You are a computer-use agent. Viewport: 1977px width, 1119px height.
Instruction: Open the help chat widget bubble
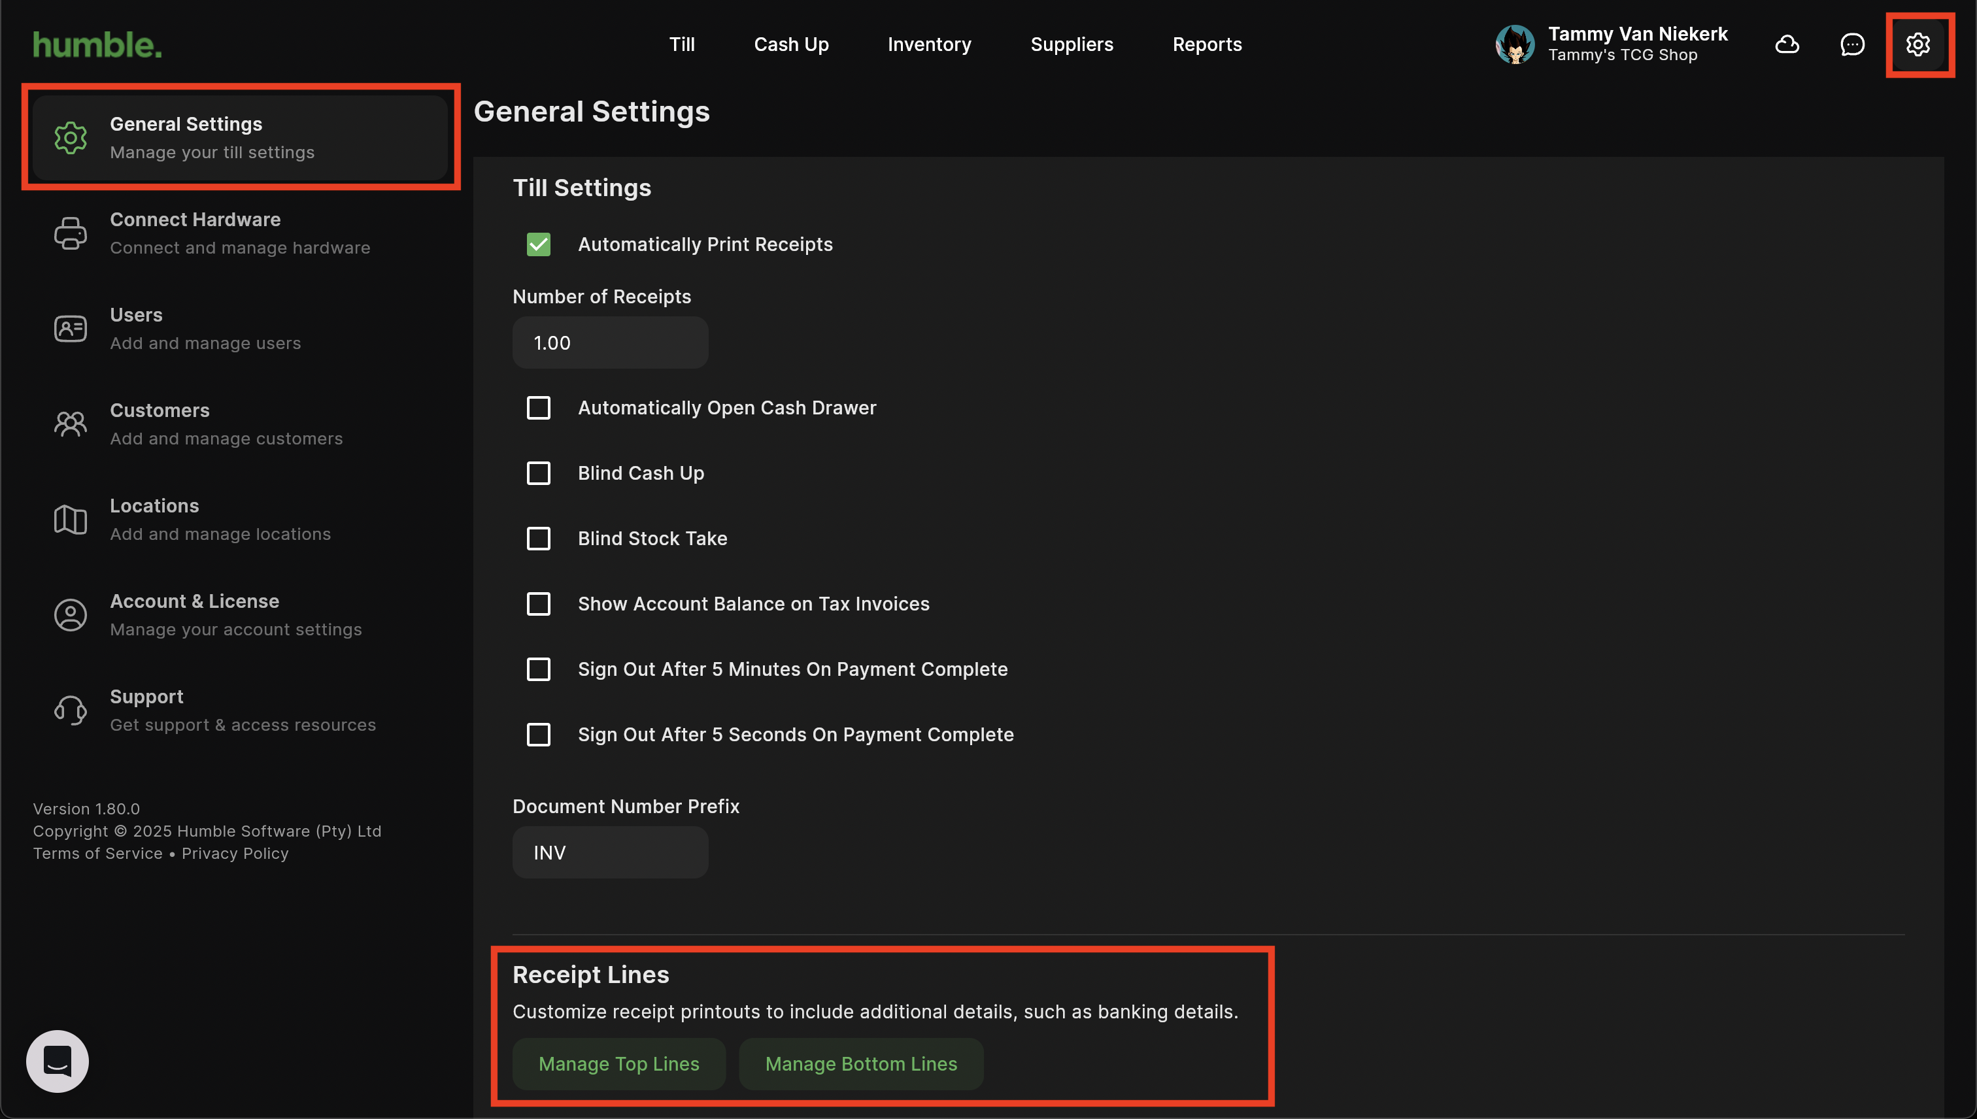[58, 1061]
